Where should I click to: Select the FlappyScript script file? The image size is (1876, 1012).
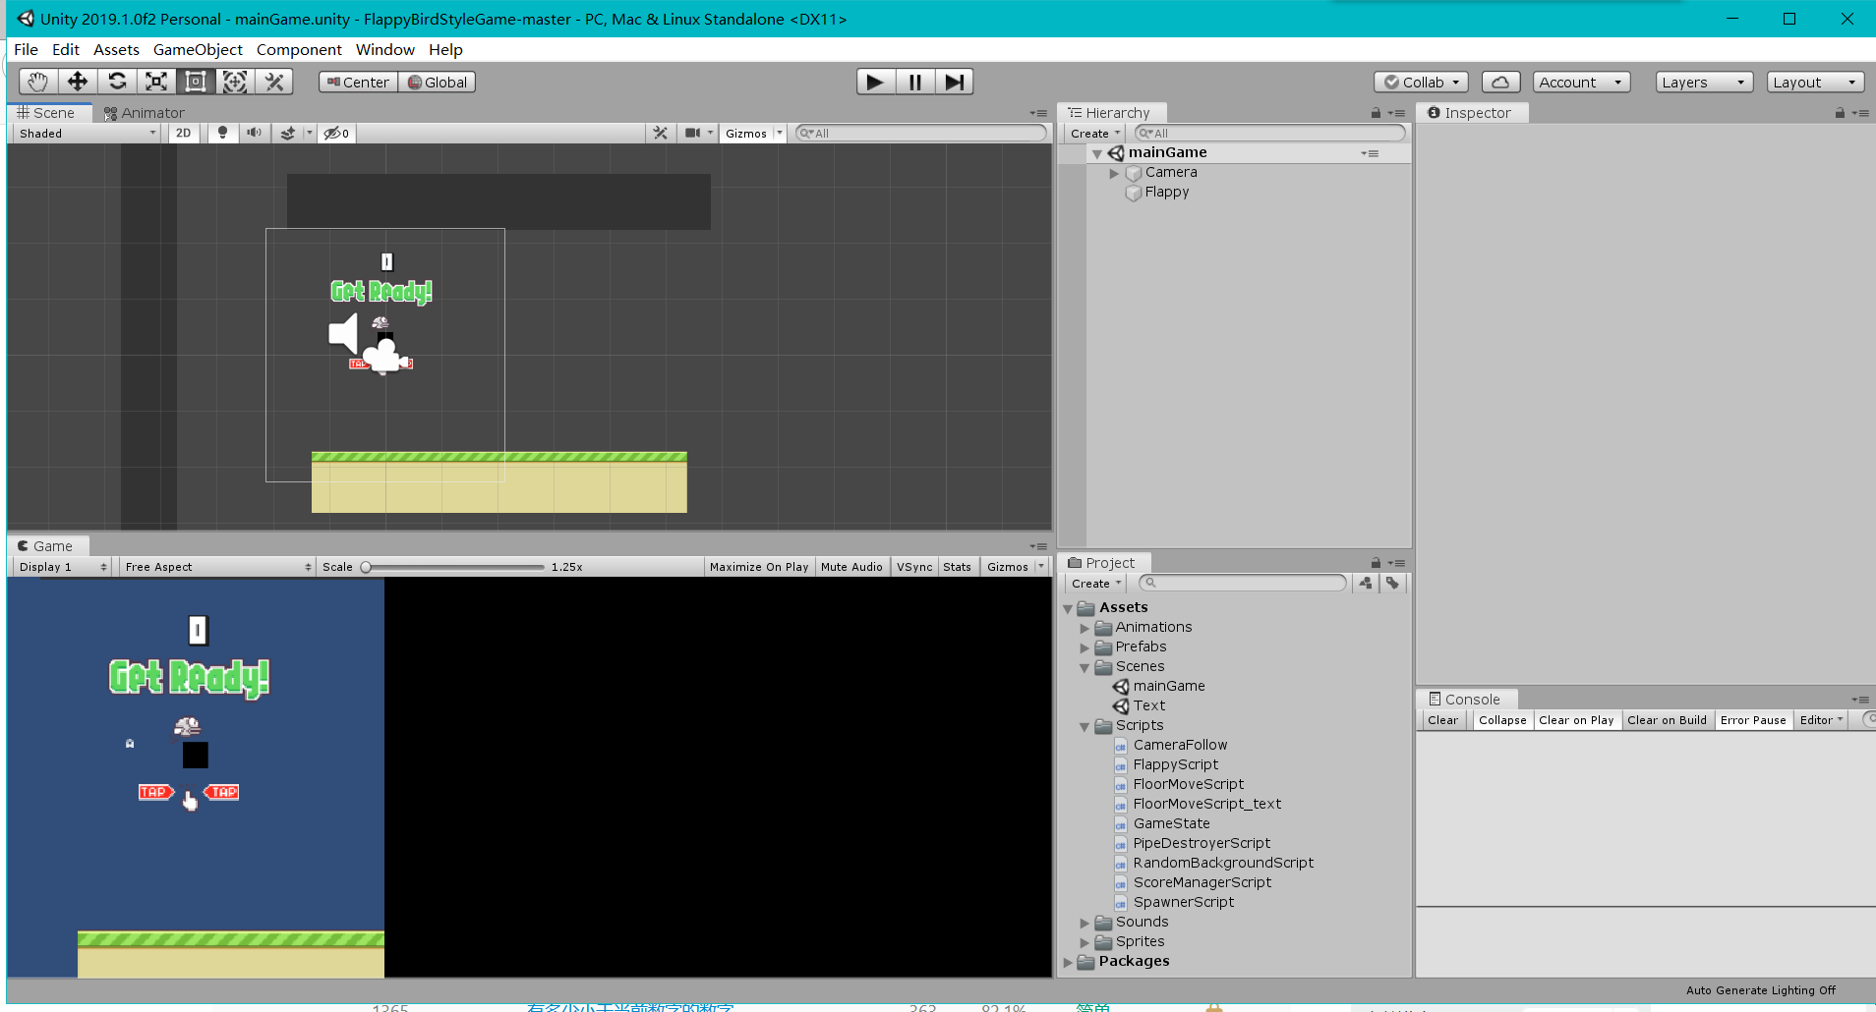(1175, 764)
